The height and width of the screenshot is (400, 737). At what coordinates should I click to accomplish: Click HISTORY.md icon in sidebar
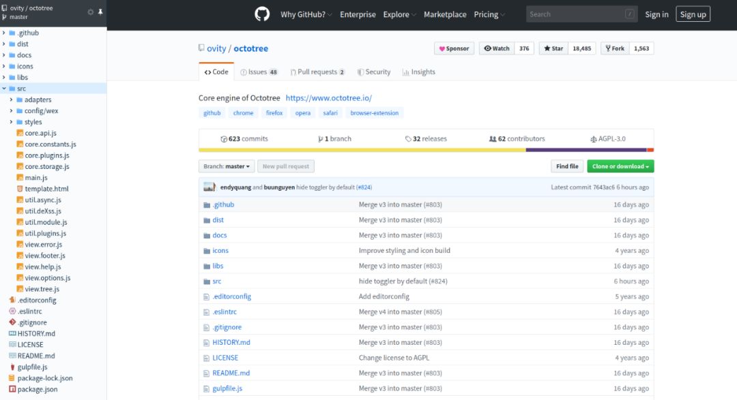12,333
